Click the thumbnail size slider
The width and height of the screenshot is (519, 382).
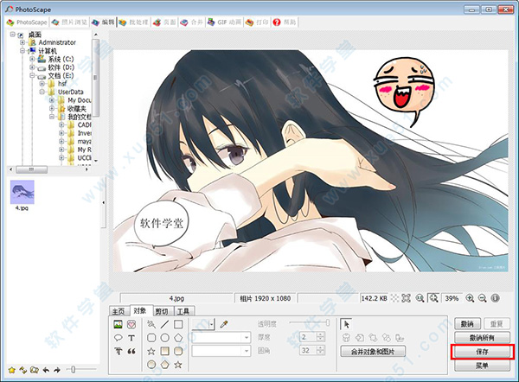click(x=81, y=369)
